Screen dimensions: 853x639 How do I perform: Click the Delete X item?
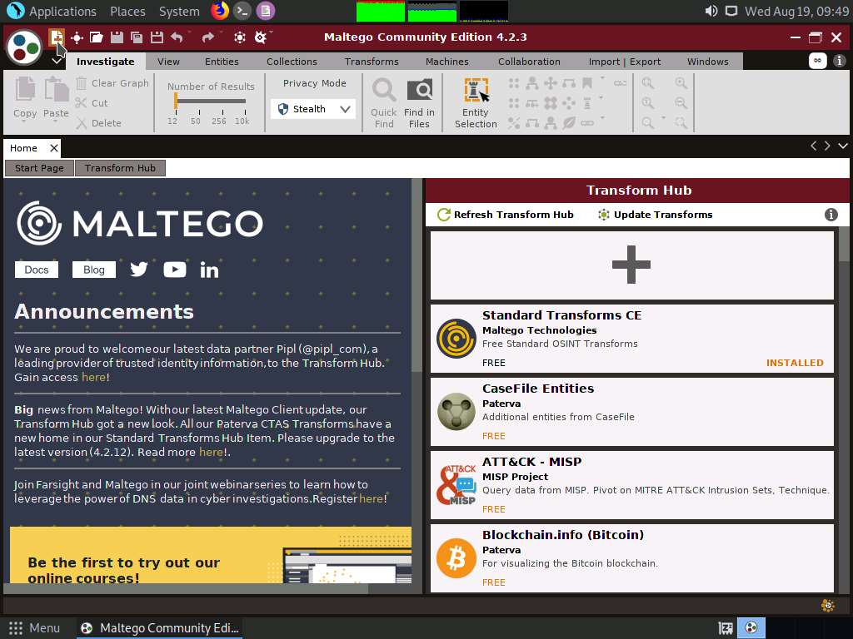point(98,123)
